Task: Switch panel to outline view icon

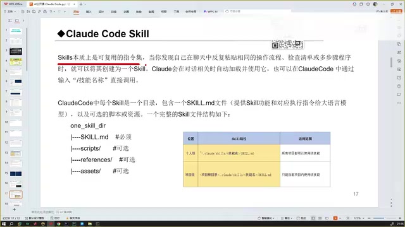Action: click(10, 21)
